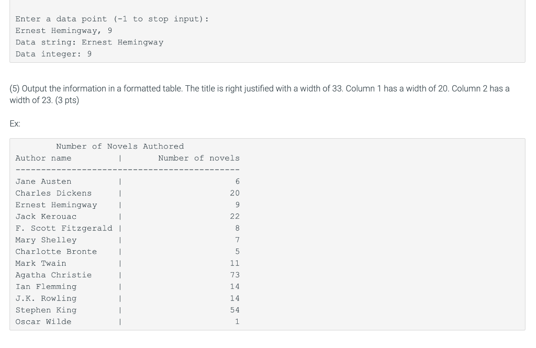The image size is (536, 348).
Task: Click Stephen King's count of 54
Action: tap(235, 310)
